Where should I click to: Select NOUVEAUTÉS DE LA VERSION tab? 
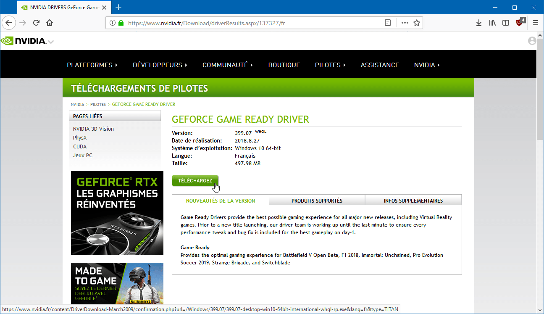[x=221, y=201]
